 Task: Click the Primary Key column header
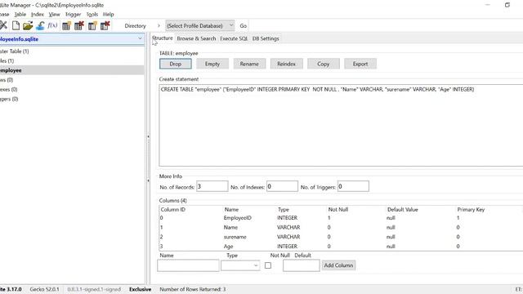click(471, 210)
